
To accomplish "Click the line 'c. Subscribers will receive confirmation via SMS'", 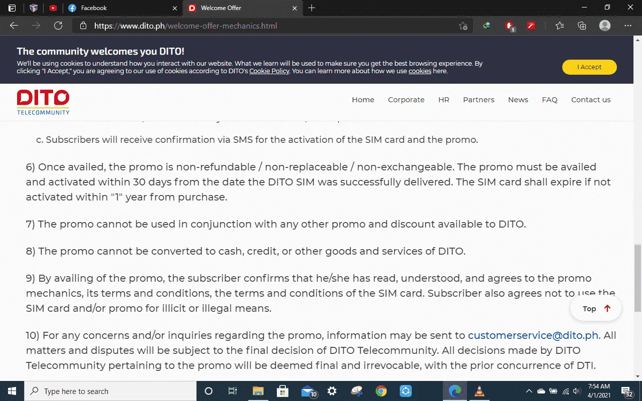I will coord(257,140).
